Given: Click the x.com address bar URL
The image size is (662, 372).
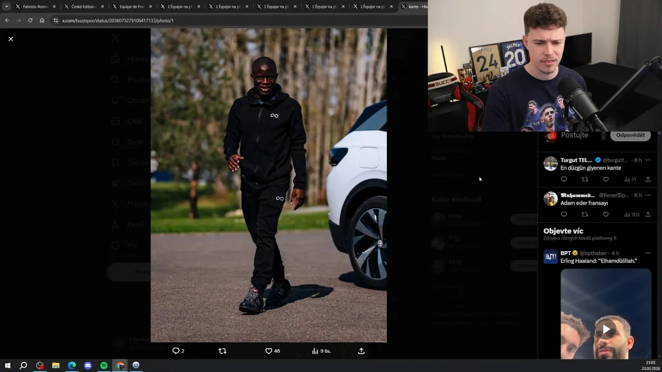Looking at the screenshot, I should pyautogui.click(x=117, y=21).
